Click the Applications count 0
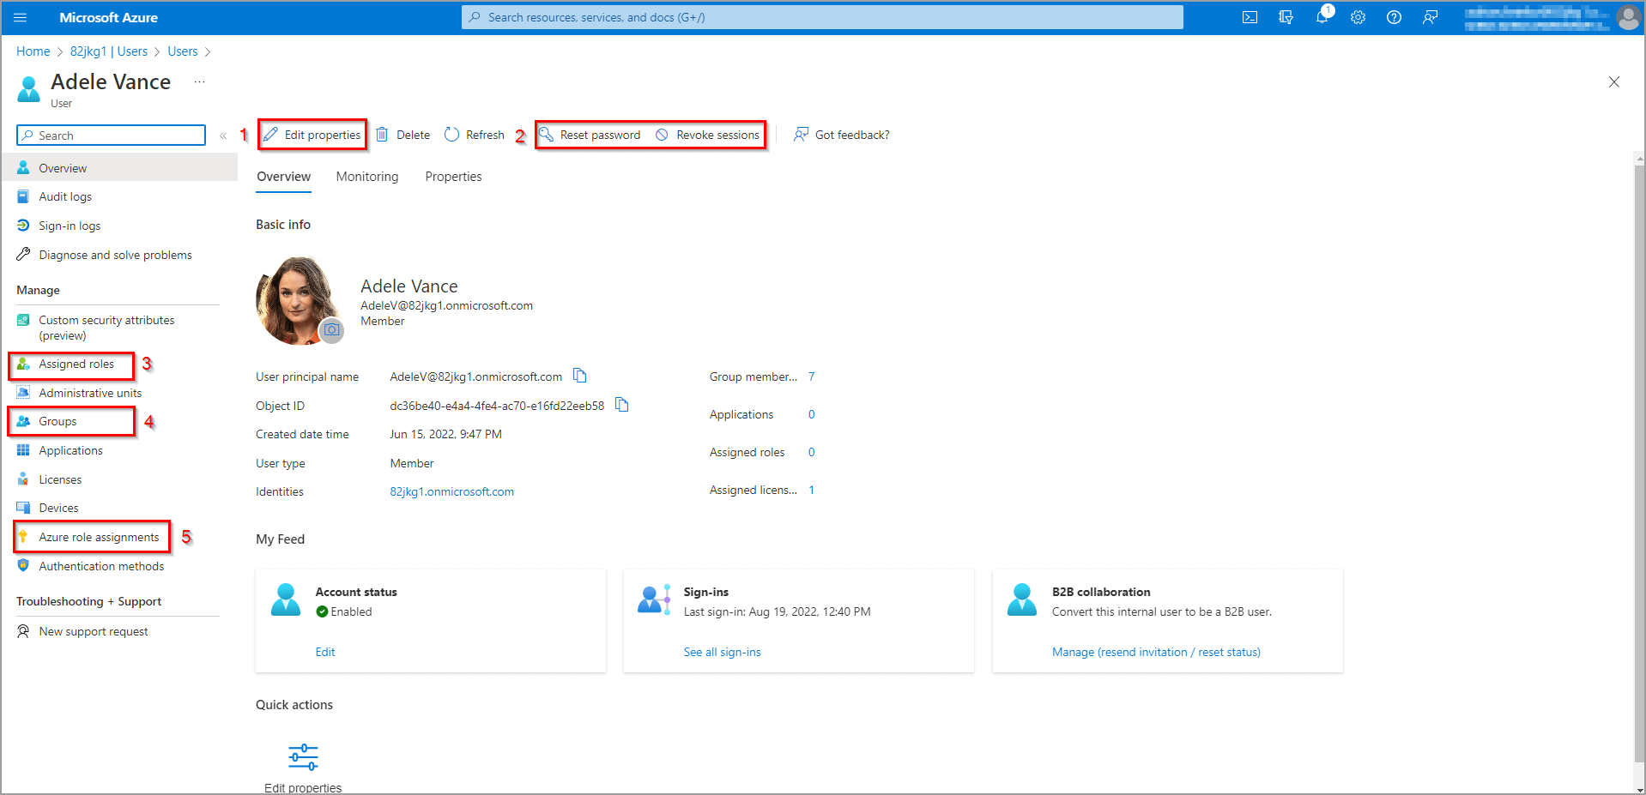Image resolution: width=1646 pixels, height=795 pixels. tap(812, 414)
